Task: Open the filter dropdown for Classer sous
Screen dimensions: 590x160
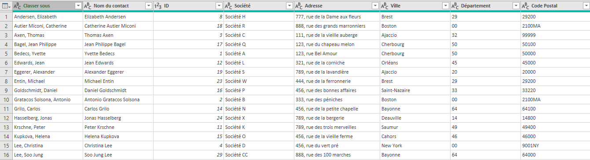Action: [x=78, y=6]
